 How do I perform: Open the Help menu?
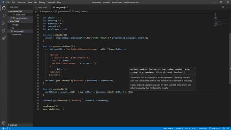[59, 2]
